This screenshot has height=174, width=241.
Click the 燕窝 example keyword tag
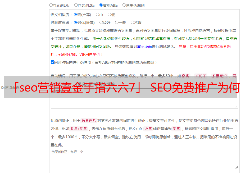pos(185,76)
